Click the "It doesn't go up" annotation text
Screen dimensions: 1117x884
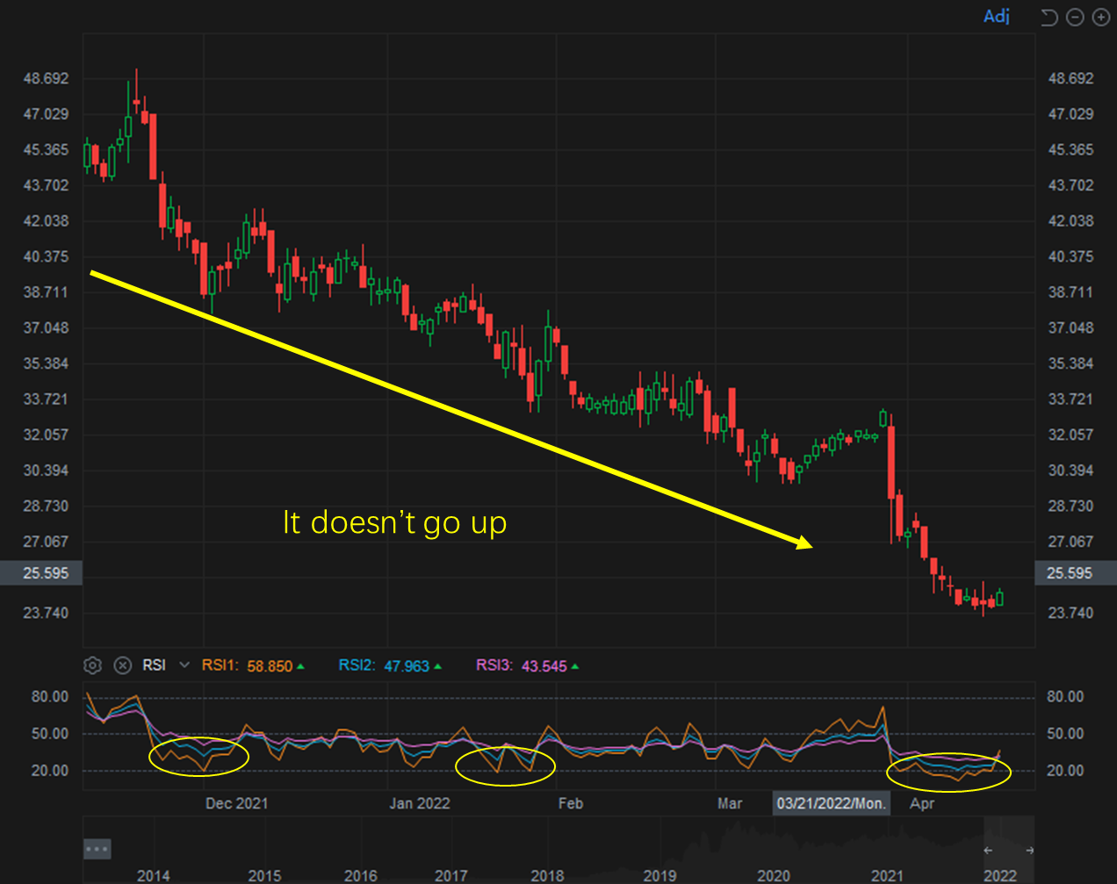(394, 522)
